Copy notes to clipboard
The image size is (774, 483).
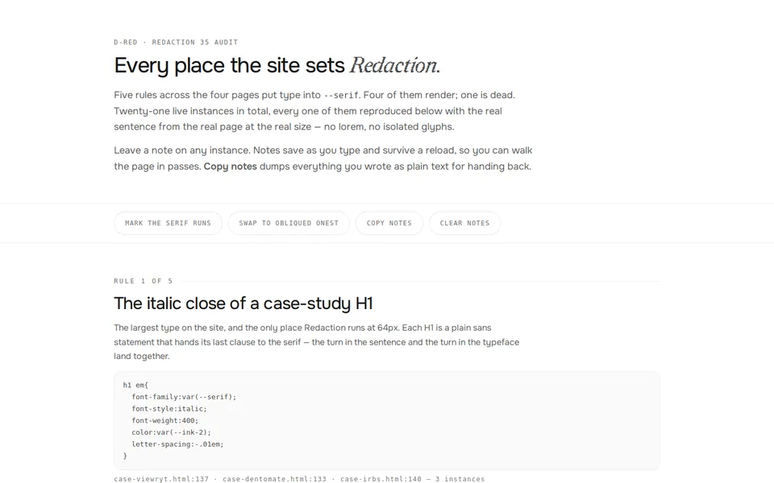[389, 223]
